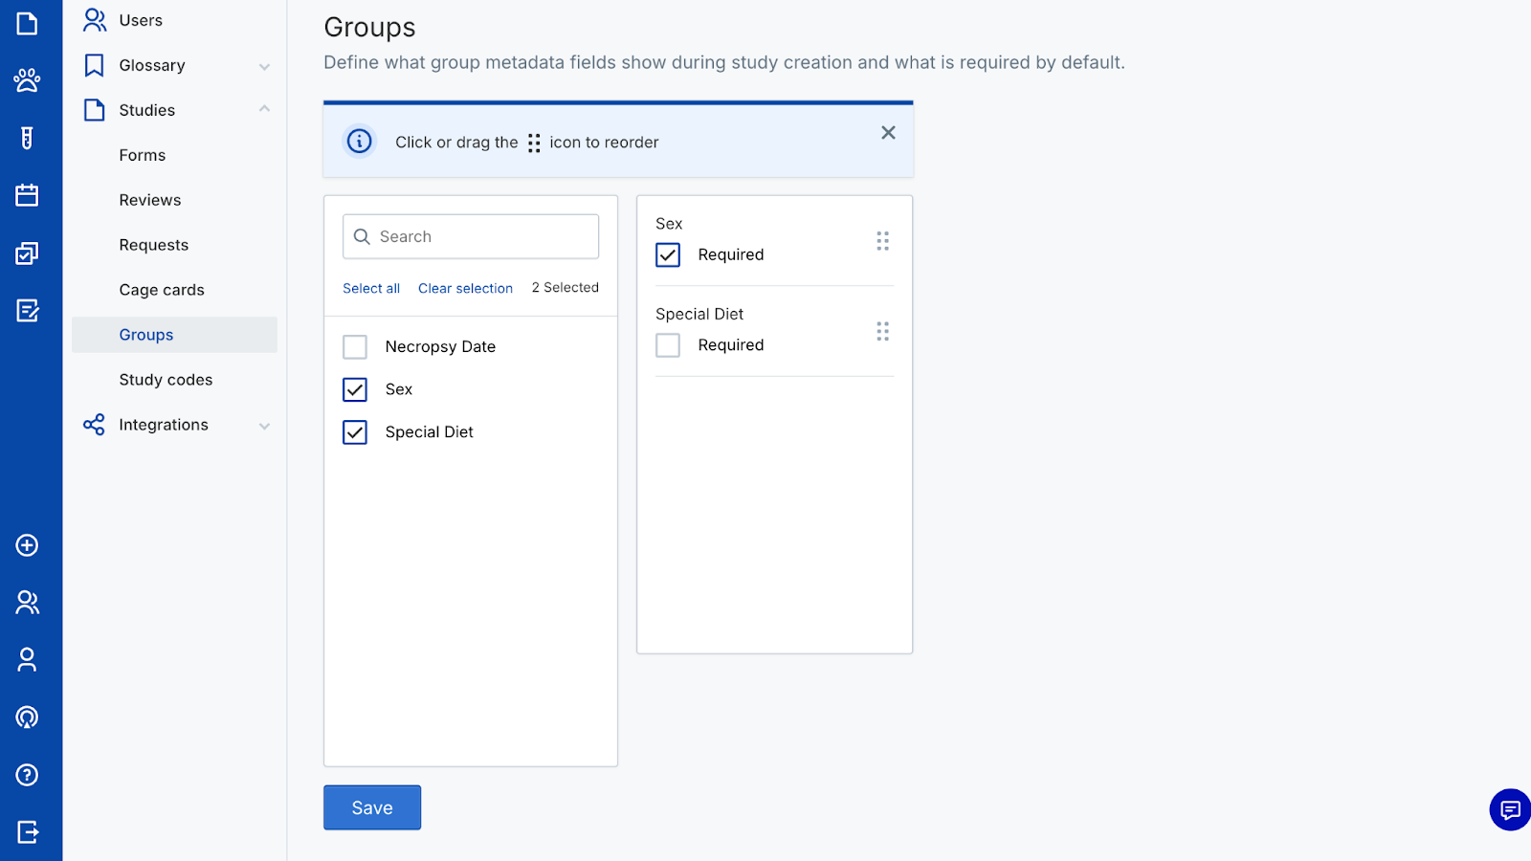Open the test tube samples icon
1531x861 pixels.
point(27,138)
